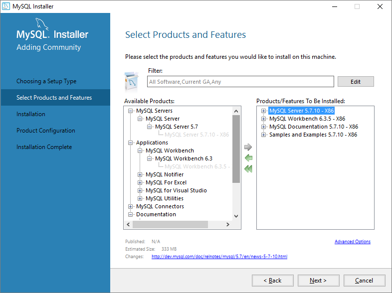Select MySQL for Visual Studio tree label

tap(176, 190)
